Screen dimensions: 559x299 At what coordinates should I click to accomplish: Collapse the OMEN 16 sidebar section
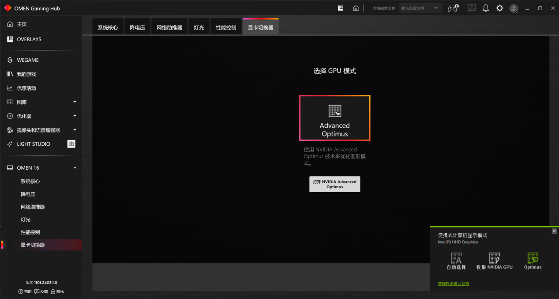tap(75, 168)
